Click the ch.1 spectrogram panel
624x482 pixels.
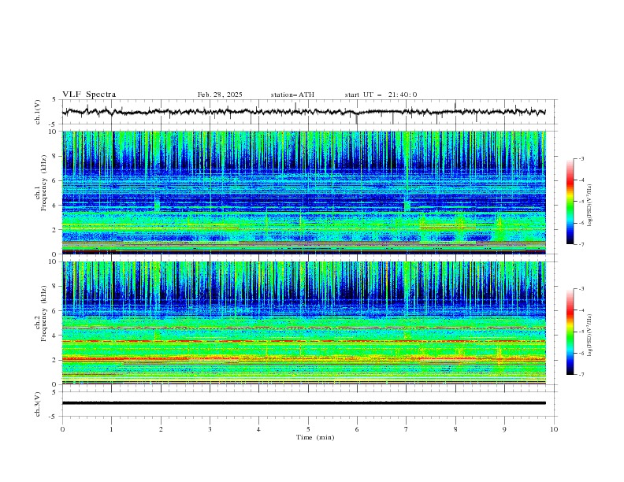[x=304, y=192]
